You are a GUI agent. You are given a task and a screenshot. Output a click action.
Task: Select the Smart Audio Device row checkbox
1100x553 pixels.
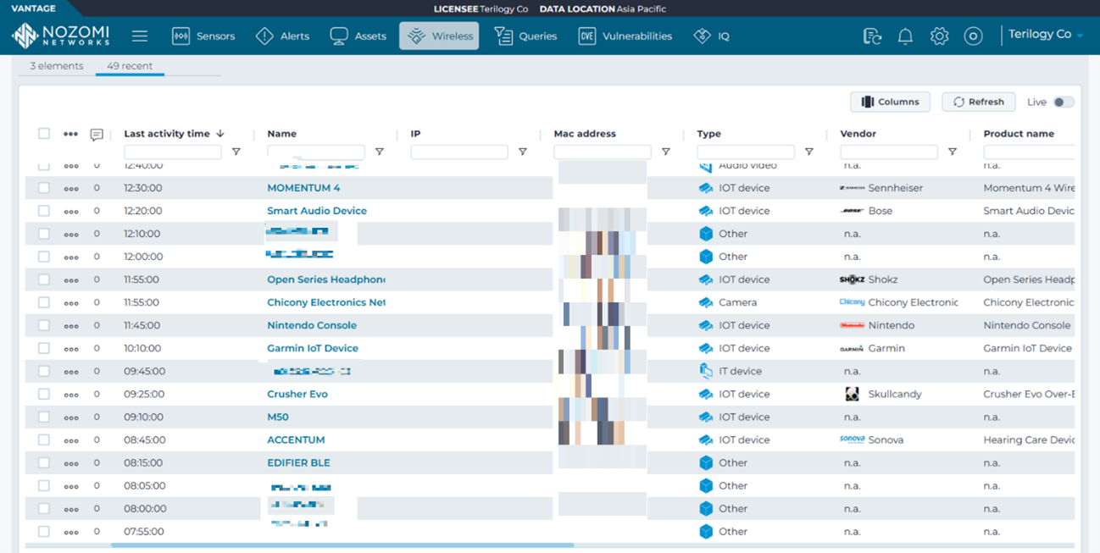click(x=44, y=211)
